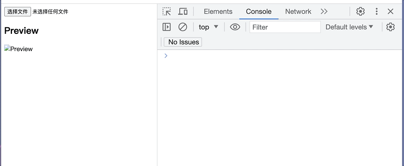
Task: Click the No Issues button
Action: tap(183, 42)
